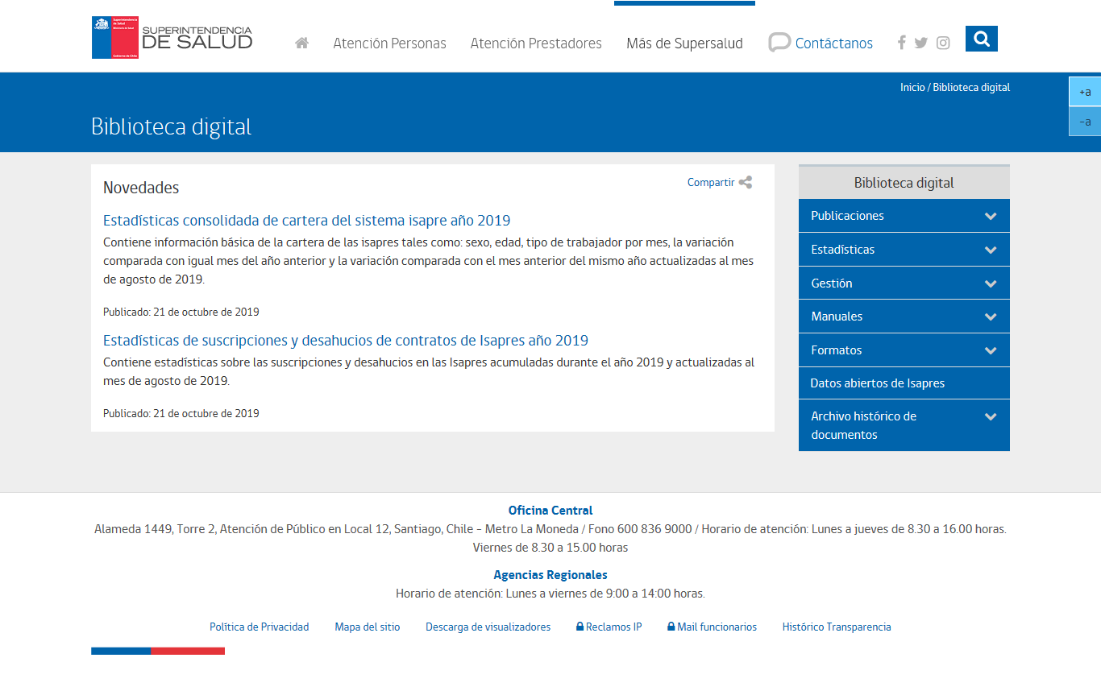Image resolution: width=1101 pixels, height=691 pixels.
Task: Click the Novedades heading
Action: [141, 188]
